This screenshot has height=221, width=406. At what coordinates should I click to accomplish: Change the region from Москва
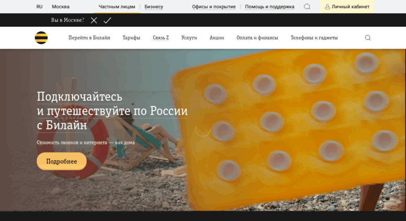coord(61,7)
